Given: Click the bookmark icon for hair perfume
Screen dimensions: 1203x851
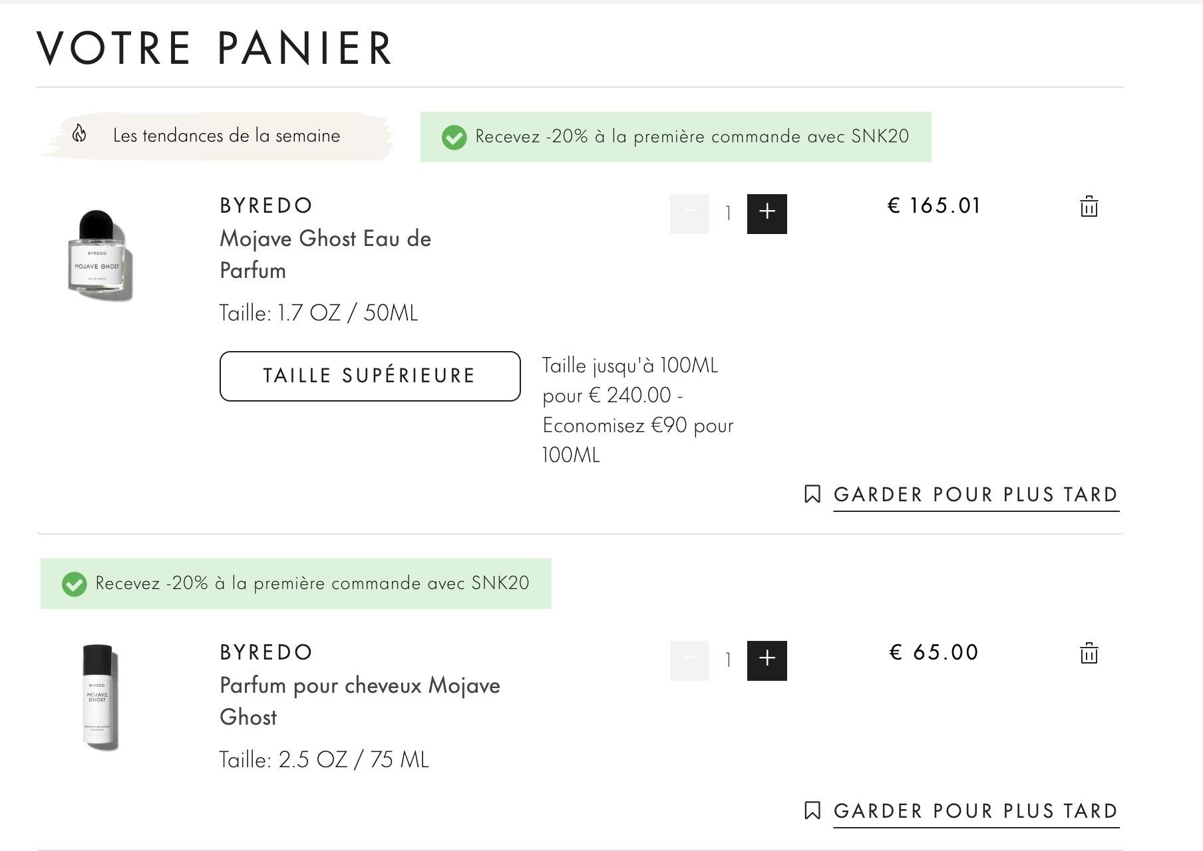Looking at the screenshot, I should [x=812, y=810].
